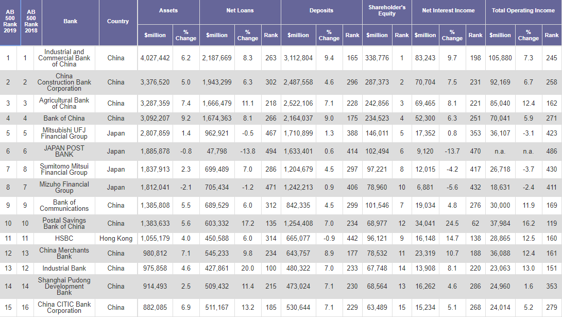
Task: Click "China Merchants Bank" bank name
Action: point(64,253)
